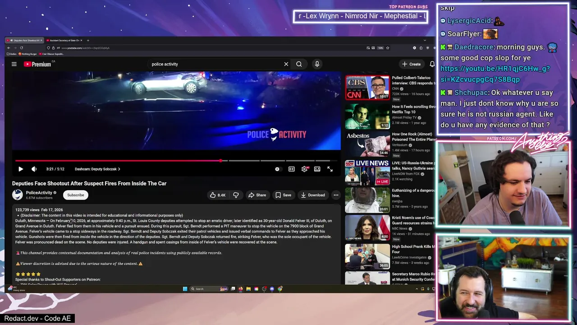577x325 pixels.
Task: Bookmark this page star icon
Action: click(388, 48)
